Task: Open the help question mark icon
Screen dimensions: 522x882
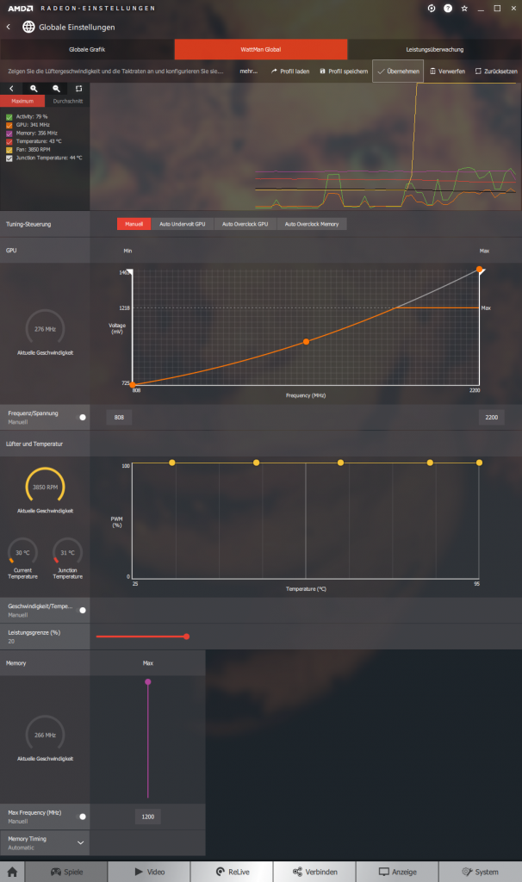Action: pos(448,9)
